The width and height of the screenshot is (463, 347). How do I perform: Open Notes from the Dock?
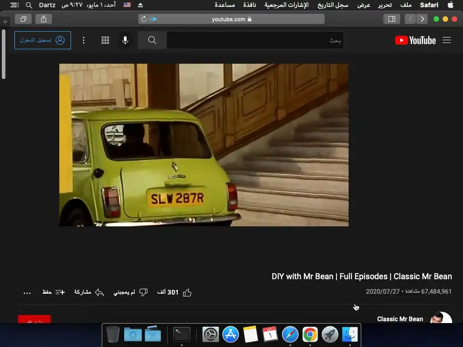point(250,335)
